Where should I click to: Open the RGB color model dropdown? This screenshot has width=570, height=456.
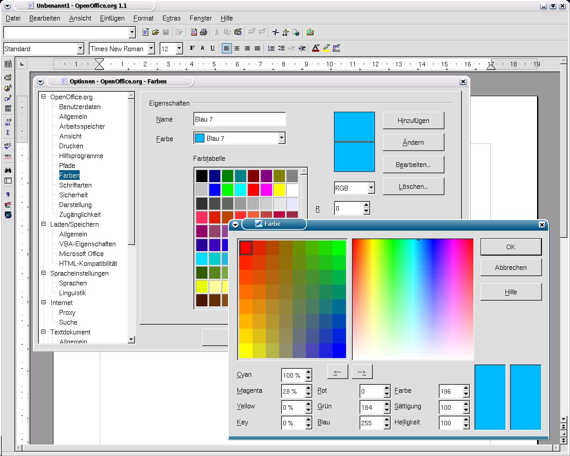pyautogui.click(x=371, y=188)
